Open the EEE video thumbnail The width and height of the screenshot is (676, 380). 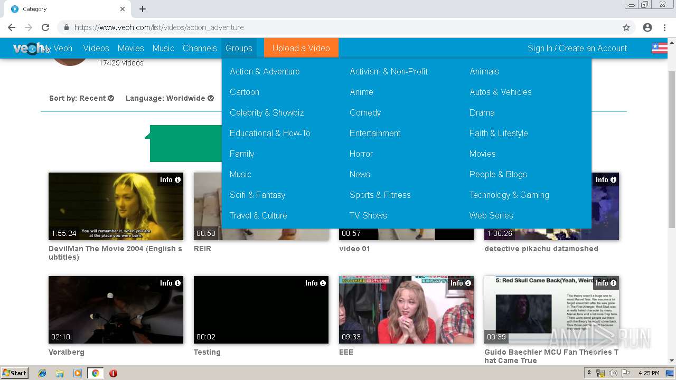[x=406, y=310]
